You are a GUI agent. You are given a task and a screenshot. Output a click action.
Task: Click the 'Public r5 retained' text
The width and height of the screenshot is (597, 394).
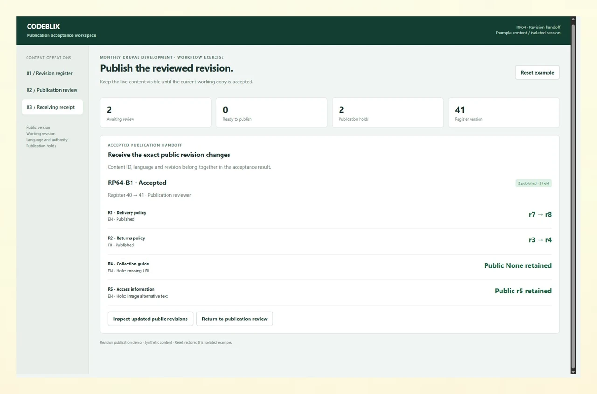click(523, 291)
